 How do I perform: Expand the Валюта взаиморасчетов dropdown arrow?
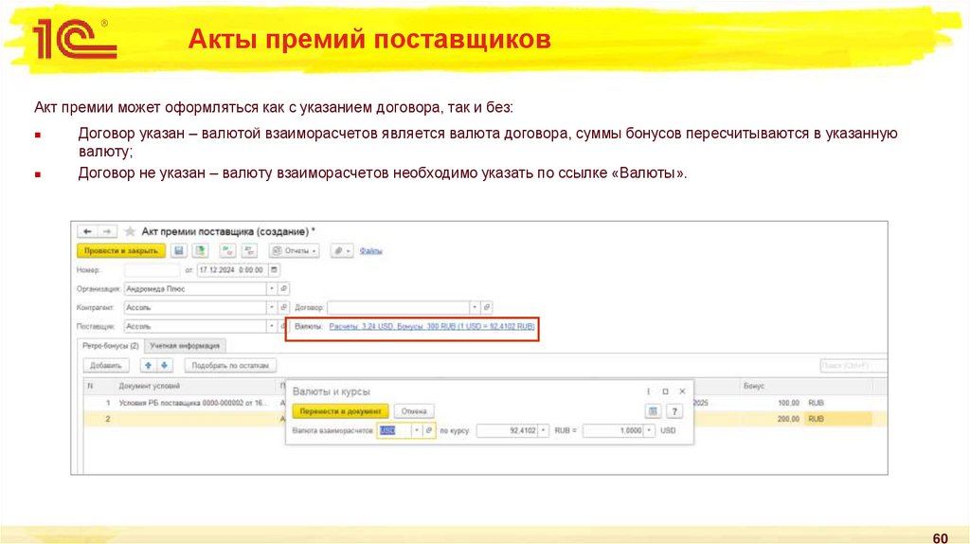(417, 430)
